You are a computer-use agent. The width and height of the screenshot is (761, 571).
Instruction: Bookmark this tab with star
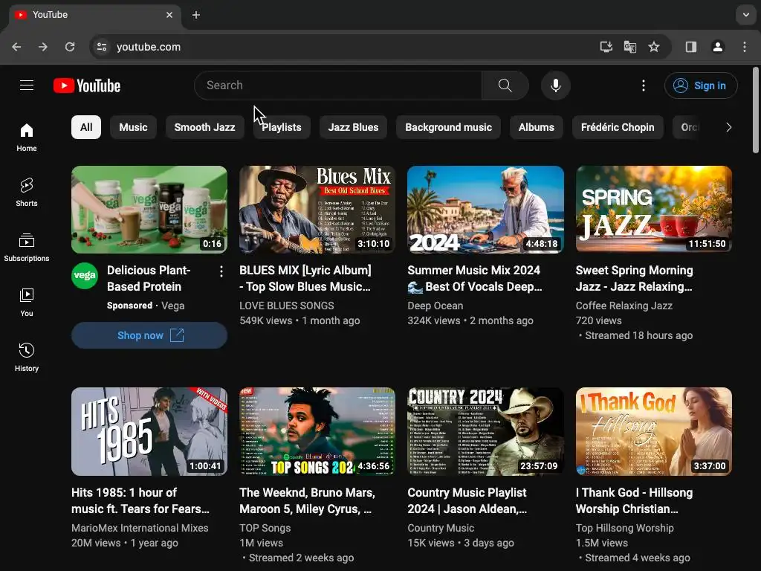(654, 47)
